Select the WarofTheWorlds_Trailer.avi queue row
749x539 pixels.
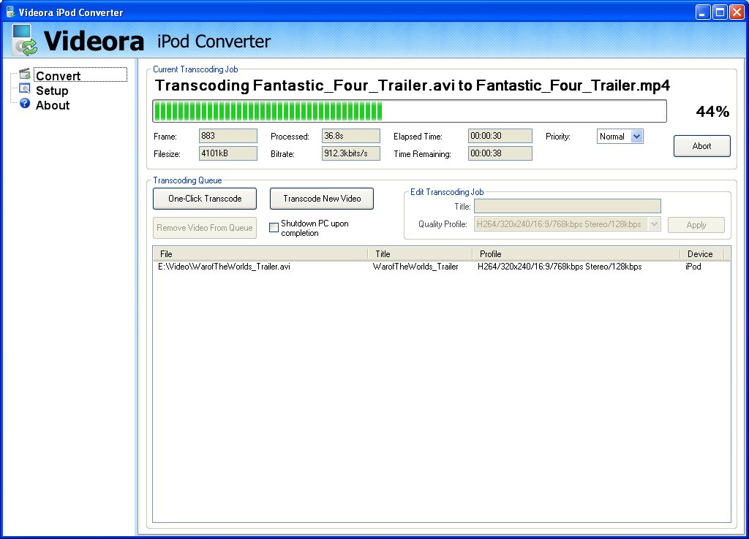point(441,267)
